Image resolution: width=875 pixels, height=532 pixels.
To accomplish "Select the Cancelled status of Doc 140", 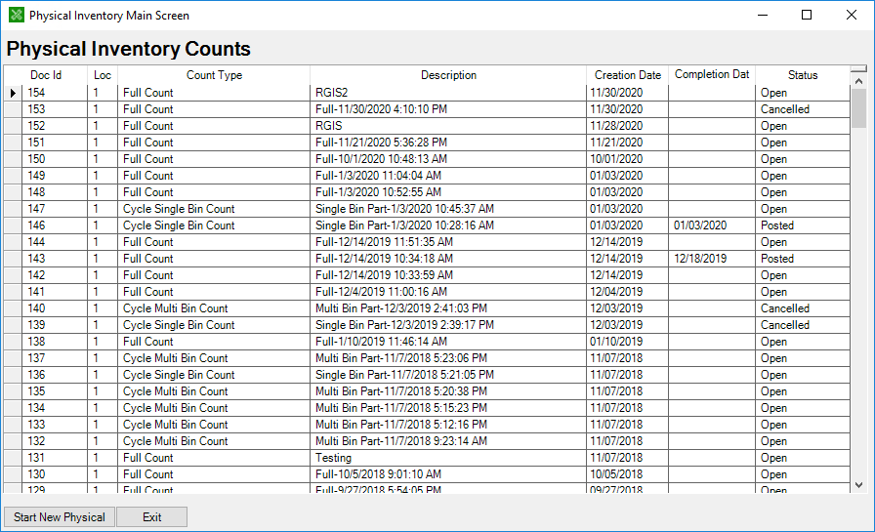I will click(803, 308).
